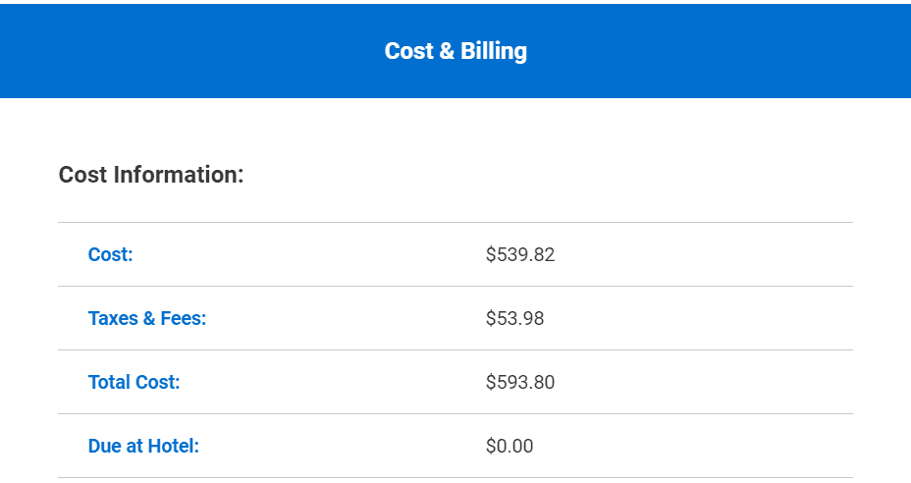The width and height of the screenshot is (911, 483).
Task: Click divider between Cost and Taxes & Fees
Action: (x=455, y=287)
